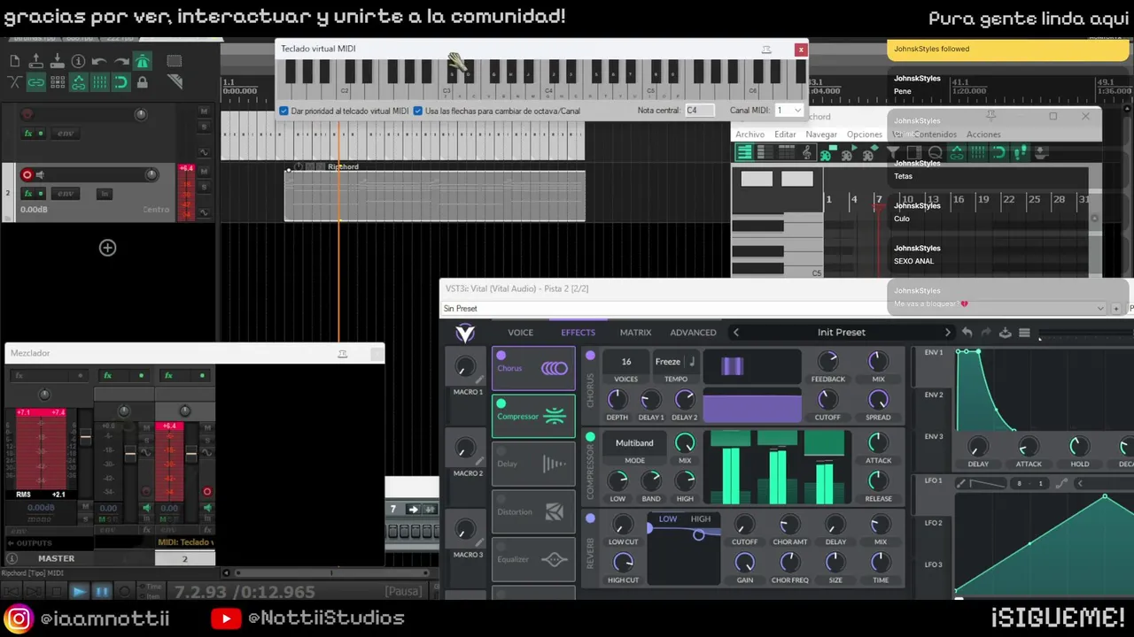1134x637 pixels.
Task: Click Vital save preset icon
Action: pos(1005,333)
